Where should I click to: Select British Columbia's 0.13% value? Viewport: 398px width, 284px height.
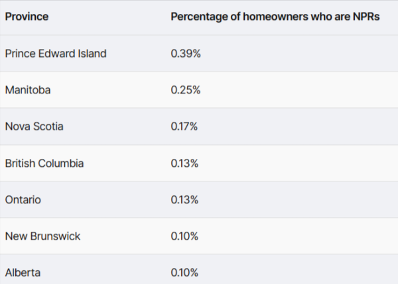tap(185, 163)
